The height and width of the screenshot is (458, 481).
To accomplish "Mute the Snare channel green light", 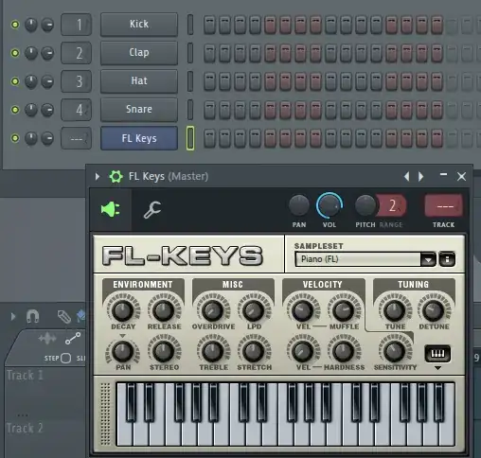I will pyautogui.click(x=15, y=110).
